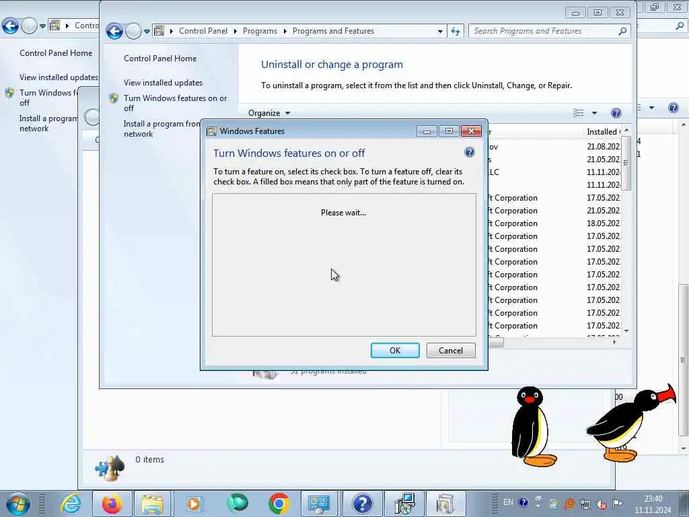Open the Start menu orb

[x=17, y=504]
